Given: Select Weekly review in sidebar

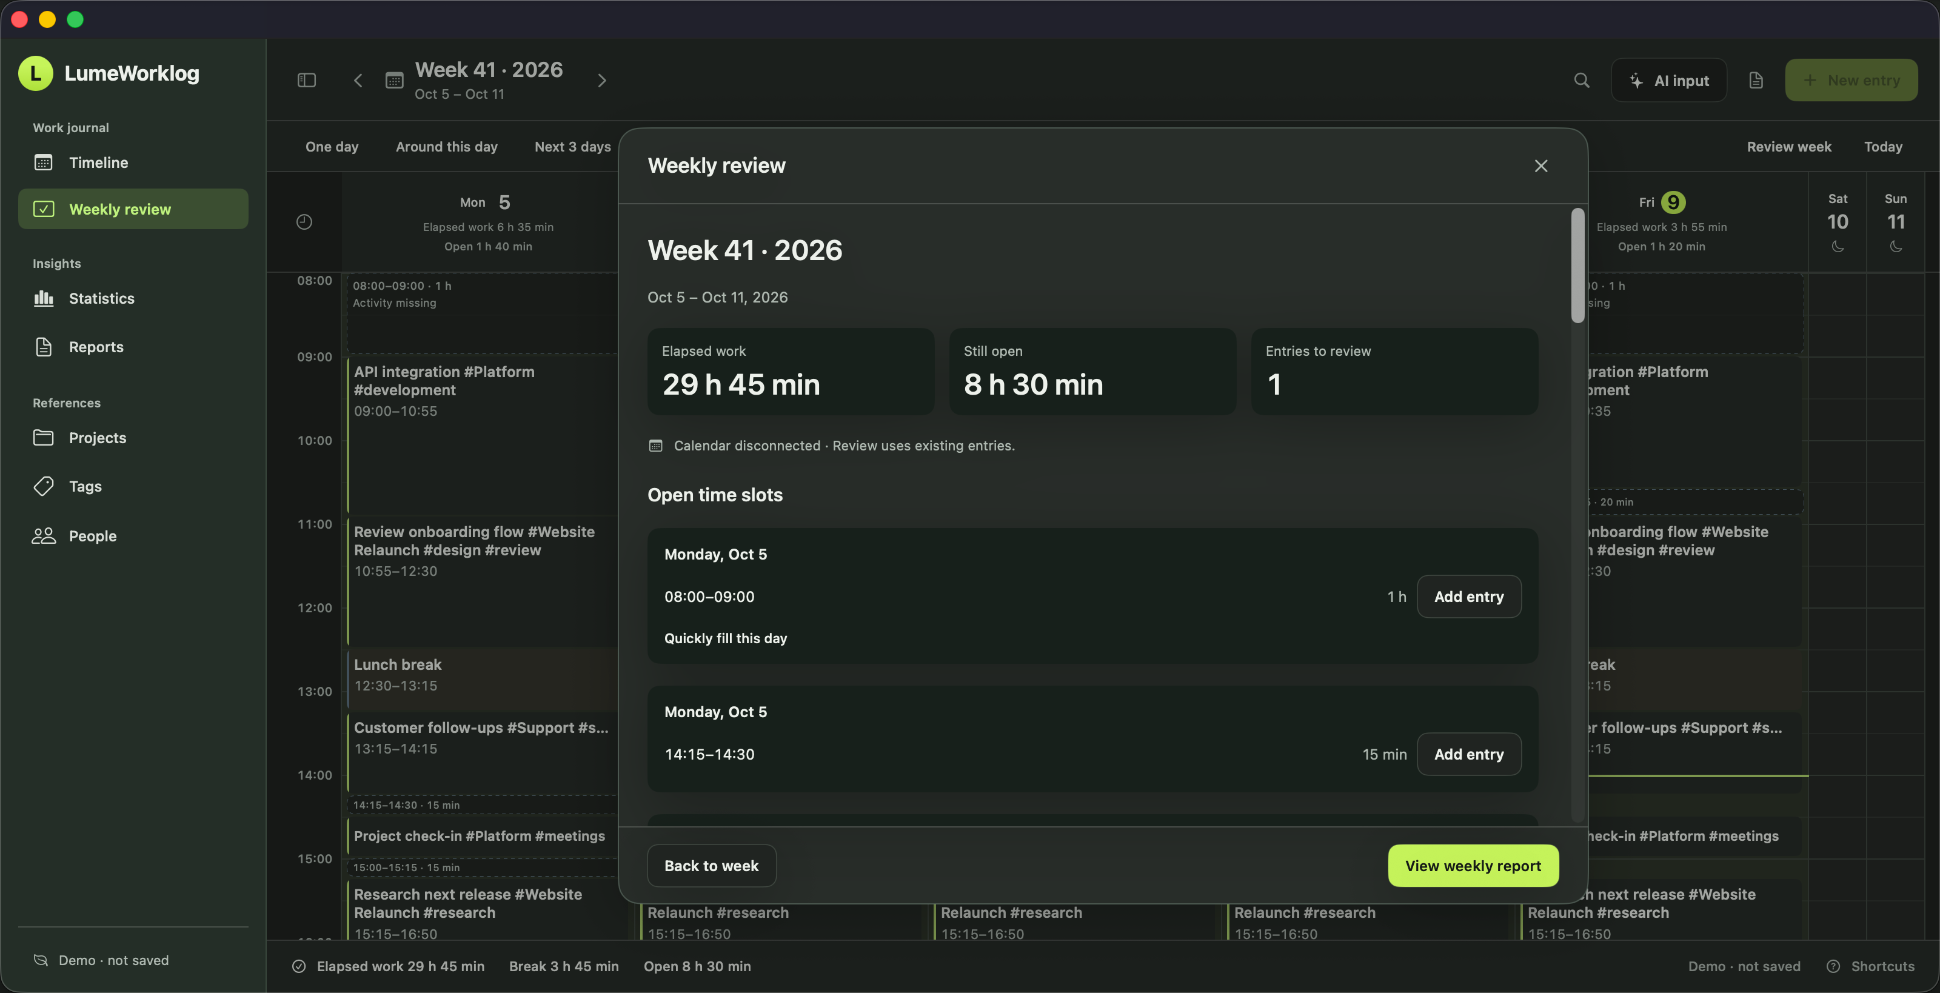Looking at the screenshot, I should click(133, 209).
